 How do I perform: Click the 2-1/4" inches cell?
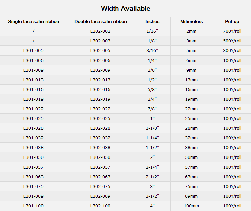[x=152, y=167]
